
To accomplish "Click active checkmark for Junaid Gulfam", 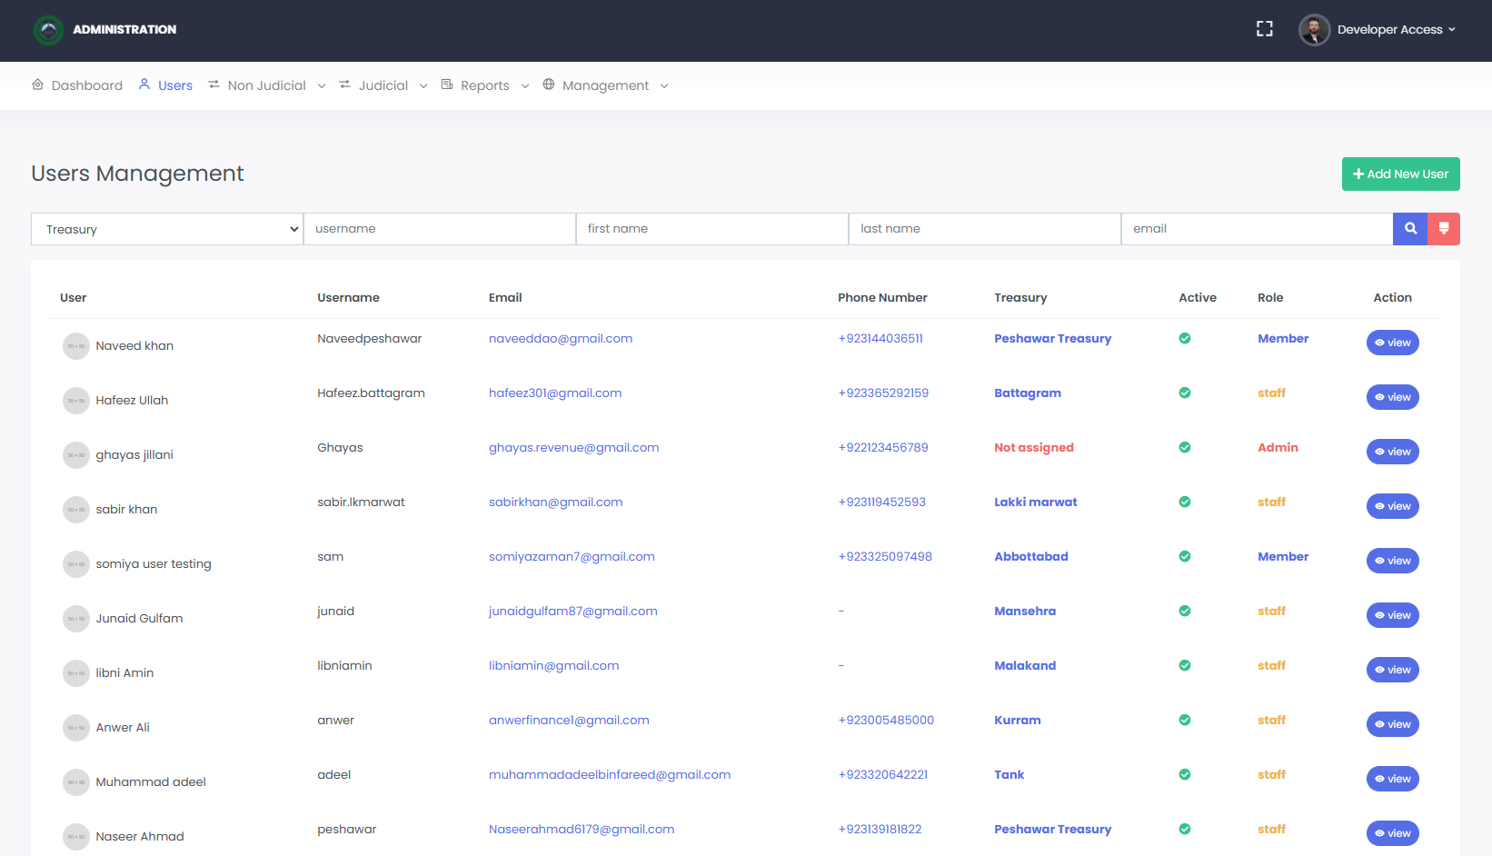I will click(1185, 611).
